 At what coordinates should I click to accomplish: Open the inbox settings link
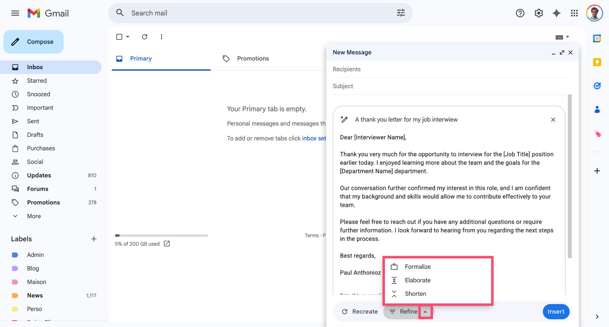click(x=314, y=138)
